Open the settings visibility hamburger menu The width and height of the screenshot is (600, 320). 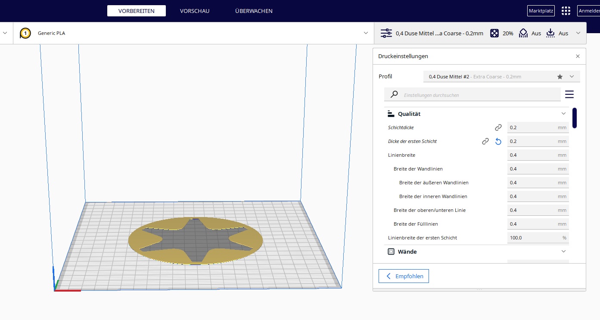click(569, 94)
